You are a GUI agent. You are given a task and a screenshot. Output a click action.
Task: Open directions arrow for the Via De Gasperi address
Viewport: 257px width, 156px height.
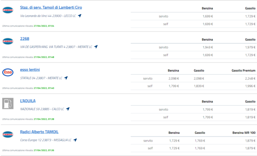[96, 47]
